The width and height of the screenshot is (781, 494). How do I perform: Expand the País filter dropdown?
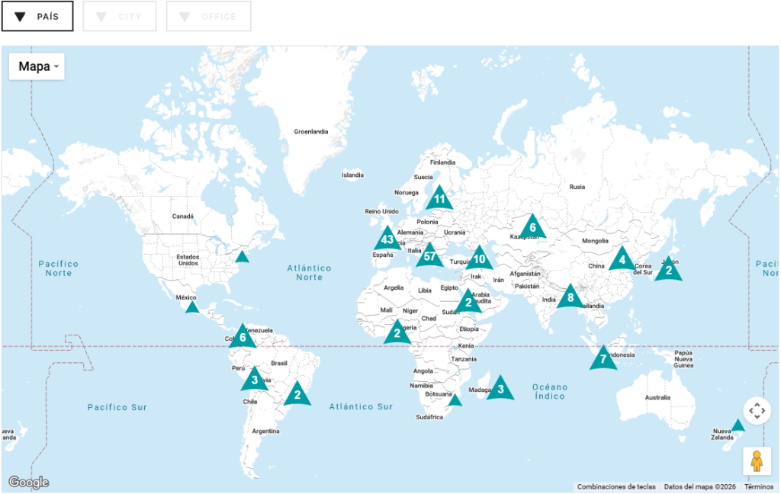point(37,16)
